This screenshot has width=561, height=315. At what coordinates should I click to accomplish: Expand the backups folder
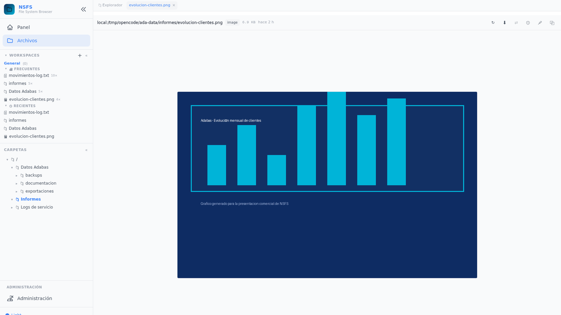16,176
